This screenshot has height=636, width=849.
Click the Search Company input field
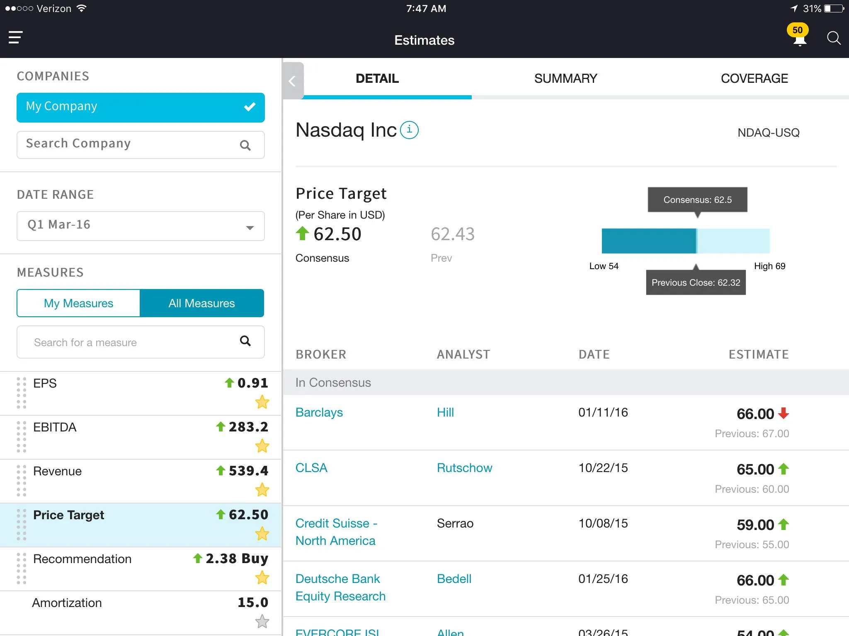coord(141,144)
